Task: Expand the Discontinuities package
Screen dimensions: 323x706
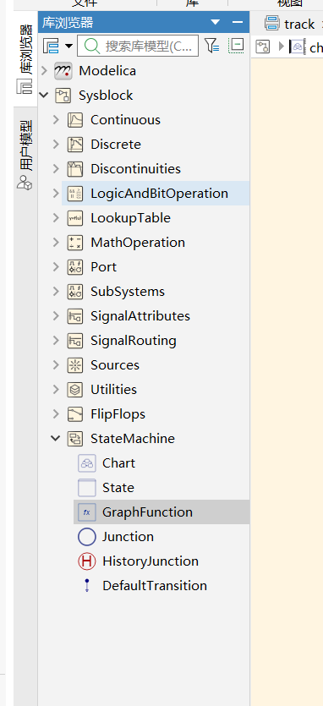Action: (56, 169)
